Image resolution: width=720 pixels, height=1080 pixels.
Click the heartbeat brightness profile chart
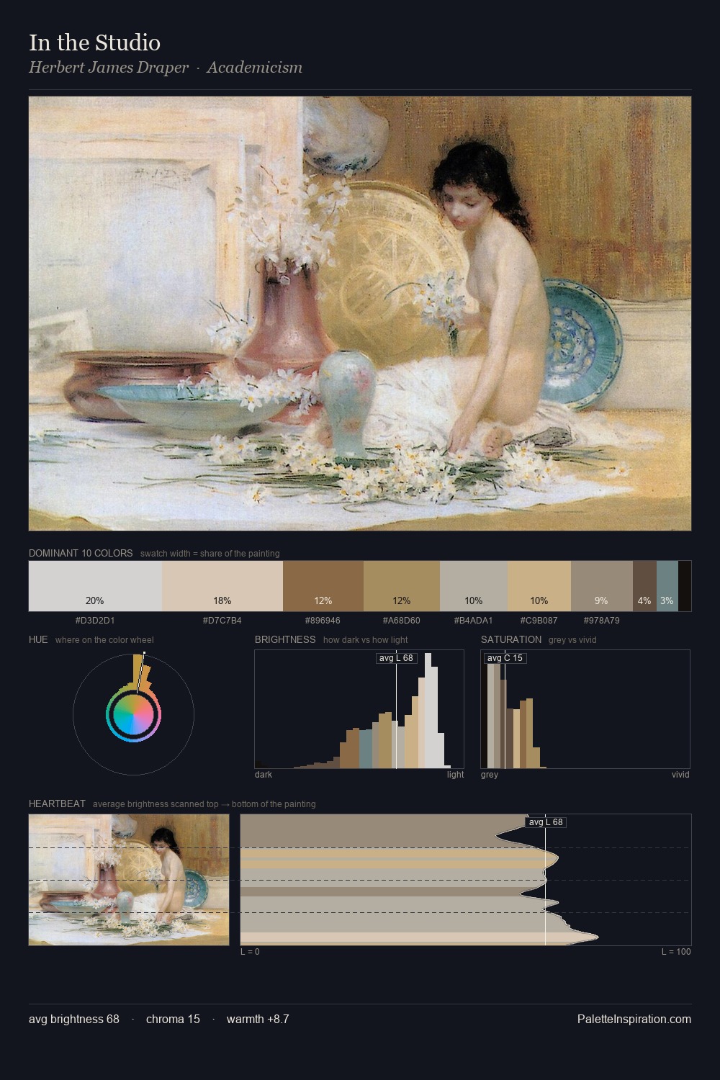tap(466, 880)
